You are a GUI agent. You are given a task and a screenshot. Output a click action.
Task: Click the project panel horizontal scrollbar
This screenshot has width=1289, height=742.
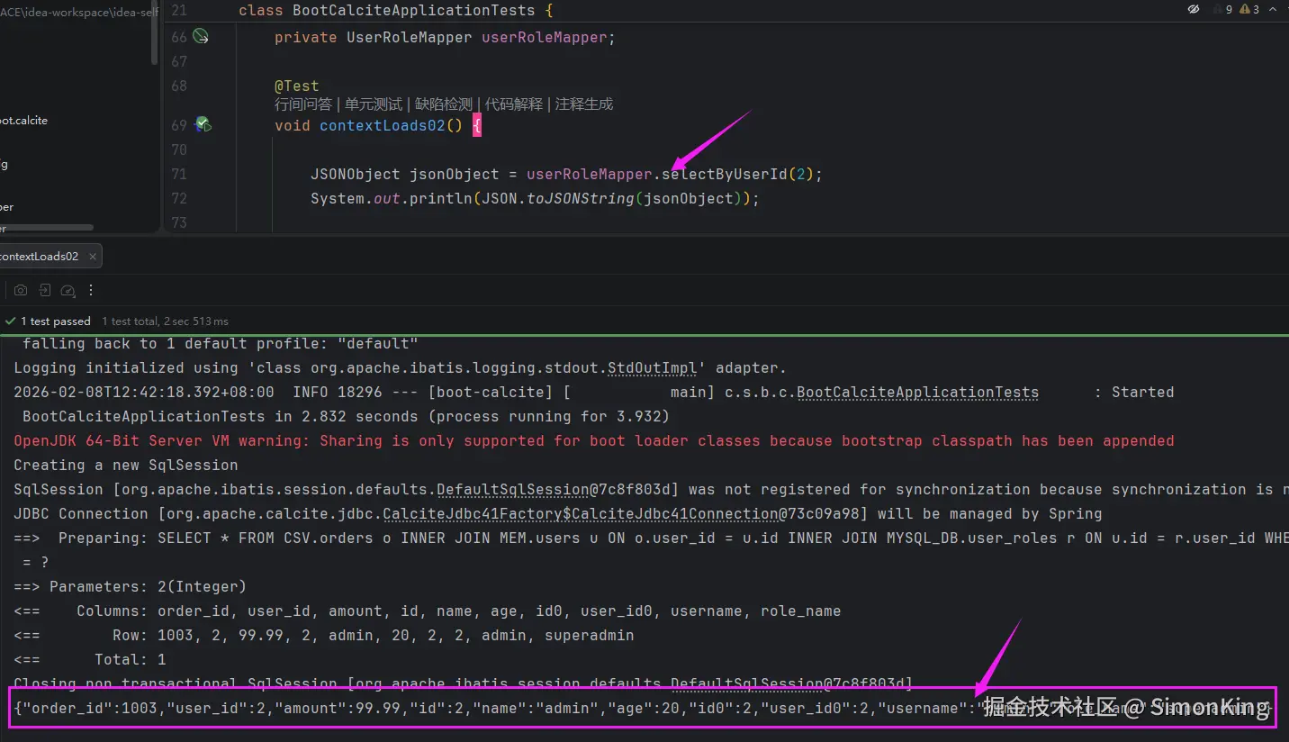[47, 228]
